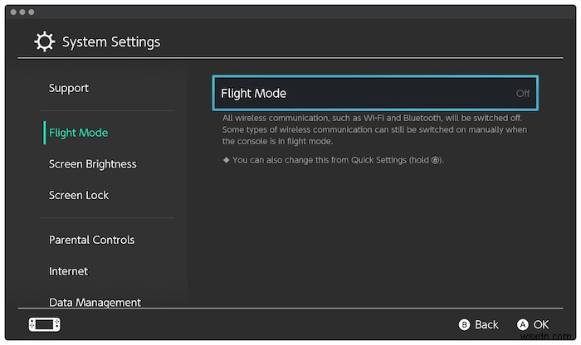Click the System Settings title text
The image size is (581, 345).
coord(111,41)
